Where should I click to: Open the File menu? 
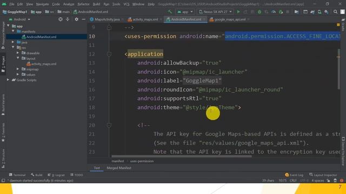point(12,4)
